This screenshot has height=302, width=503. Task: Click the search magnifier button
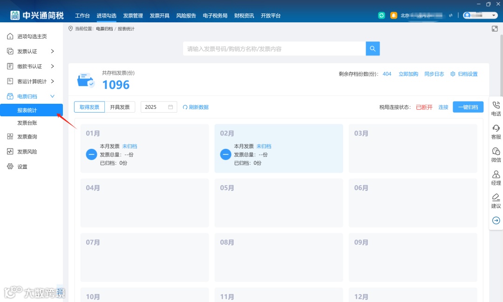pos(373,48)
